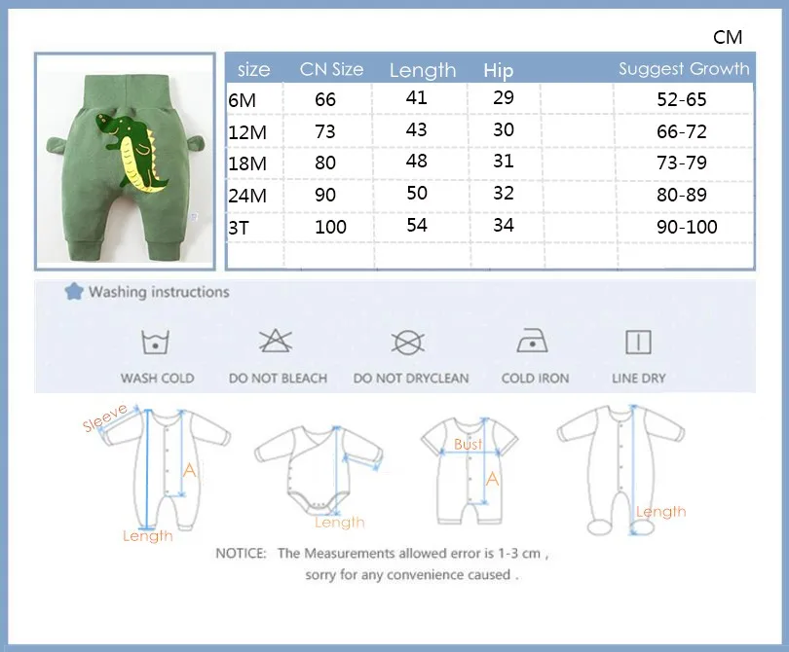789x652 pixels.
Task: Click the short-sleeve romper diagram labeled Bust
Action: [469, 471]
